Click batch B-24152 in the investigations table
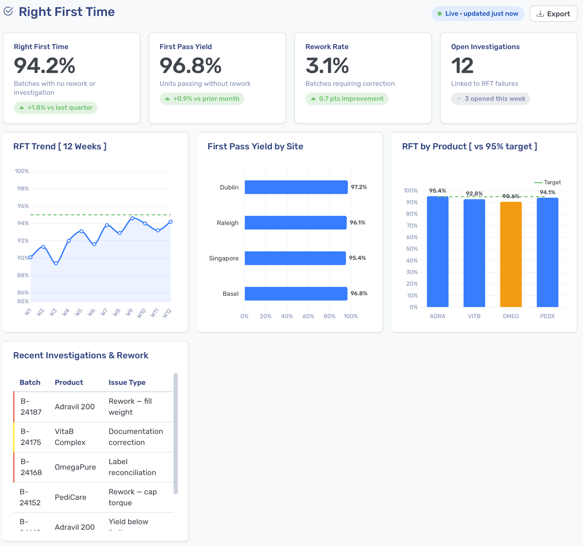Viewport: 583px width, 546px height. (30, 497)
